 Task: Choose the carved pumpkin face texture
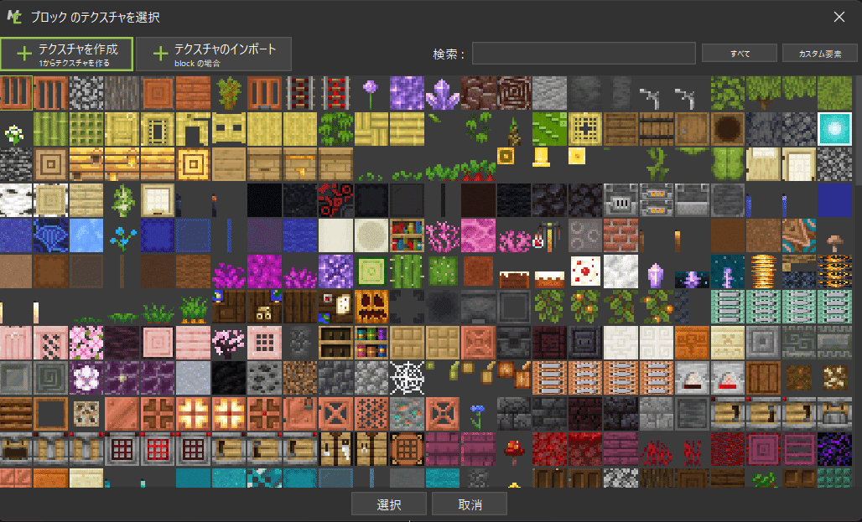coord(371,307)
